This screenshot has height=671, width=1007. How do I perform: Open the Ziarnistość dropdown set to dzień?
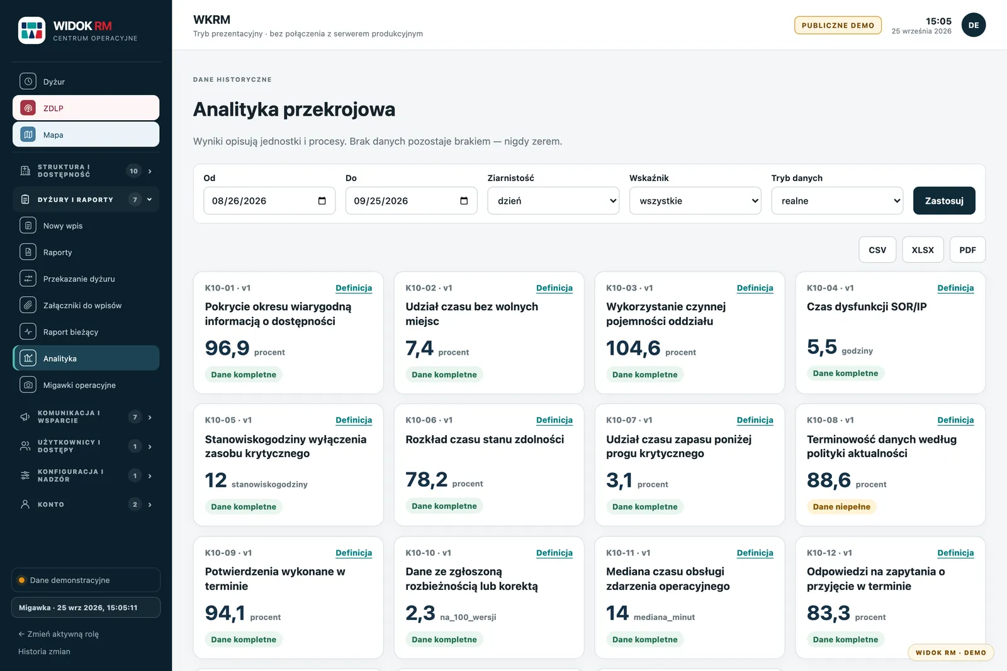[x=553, y=201]
